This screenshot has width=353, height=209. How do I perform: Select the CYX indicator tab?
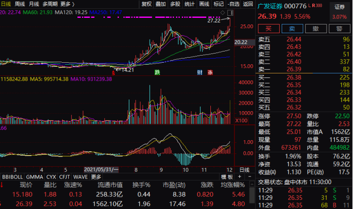[51, 177]
